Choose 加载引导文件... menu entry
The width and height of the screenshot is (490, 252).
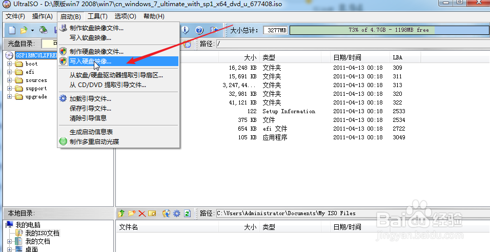118,99
